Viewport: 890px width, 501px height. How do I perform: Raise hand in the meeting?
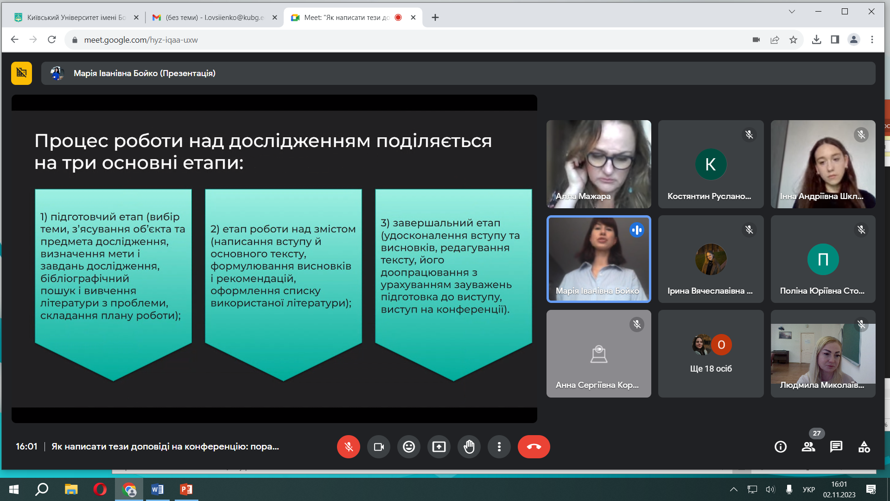469,447
